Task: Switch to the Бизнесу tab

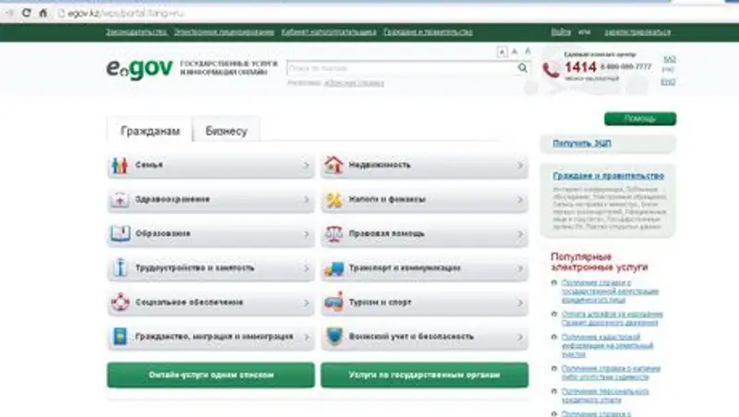Action: 226,130
